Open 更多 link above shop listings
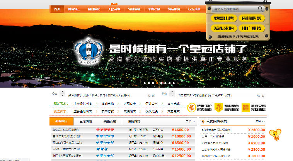 point(190,121)
